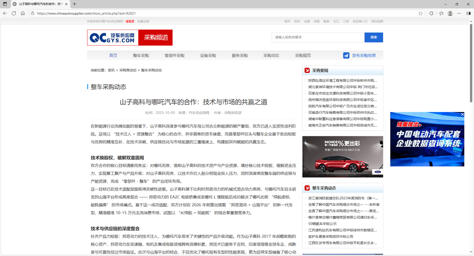Click the 搜索 search button
This screenshot has width=474, height=256.
[x=373, y=37]
